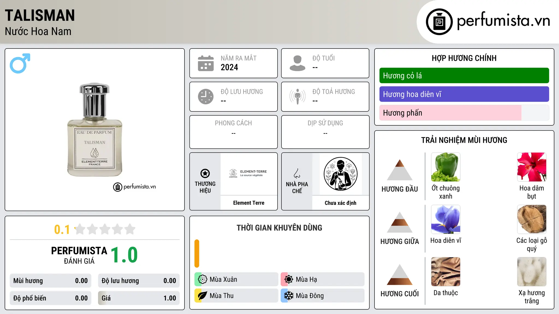559x314 pixels.
Task: Click the HƯƠNG GIỮA label
Action: pyautogui.click(x=400, y=241)
